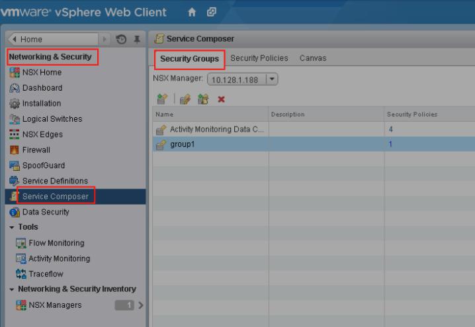Click the NSX Edges icon
This screenshot has height=327, width=475.
click(15, 134)
